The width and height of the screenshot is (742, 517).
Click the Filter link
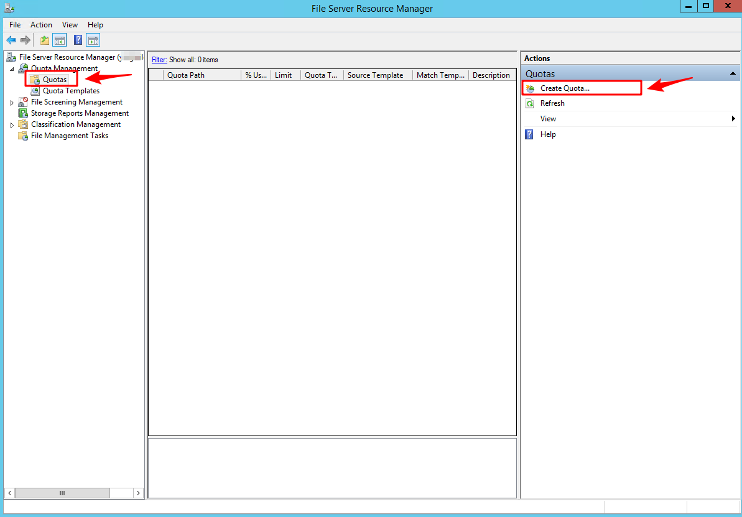159,60
